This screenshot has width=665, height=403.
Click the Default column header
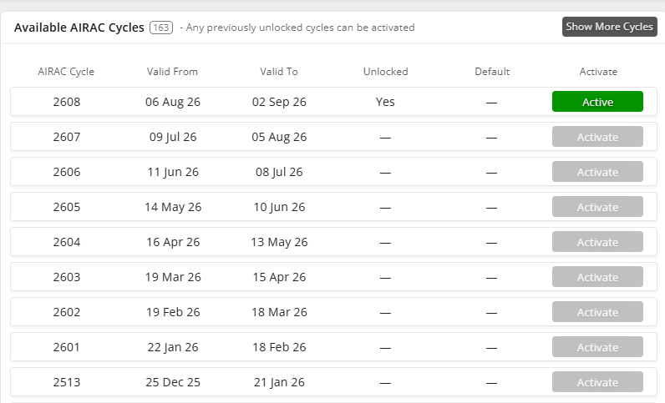[492, 72]
